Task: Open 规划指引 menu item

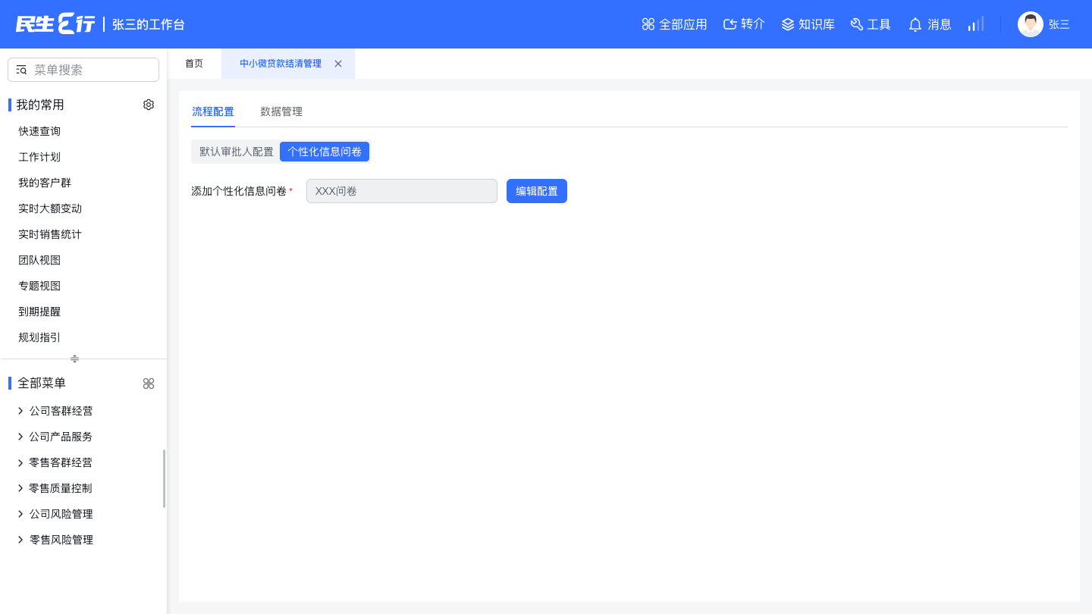Action: pos(39,337)
